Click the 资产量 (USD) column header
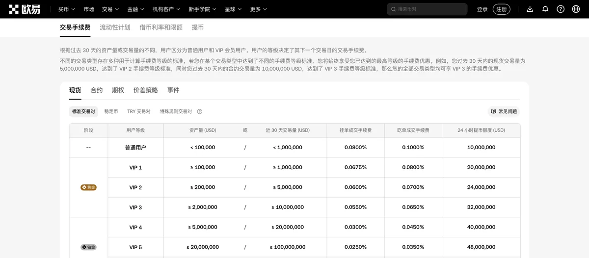 click(203, 130)
